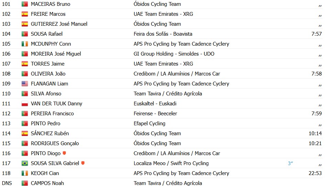Open rider GUTIERREZ José Manuel
This screenshot has height=186, width=325.
tap(59, 24)
